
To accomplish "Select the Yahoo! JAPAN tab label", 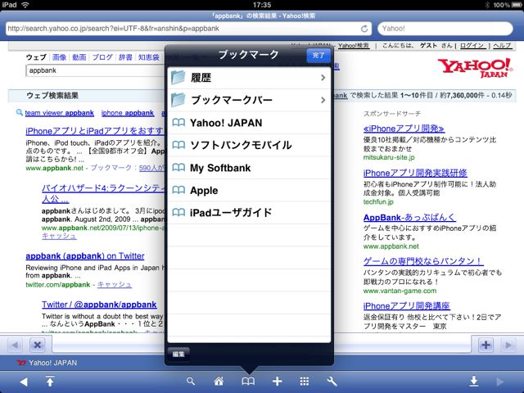I will [47, 363].
